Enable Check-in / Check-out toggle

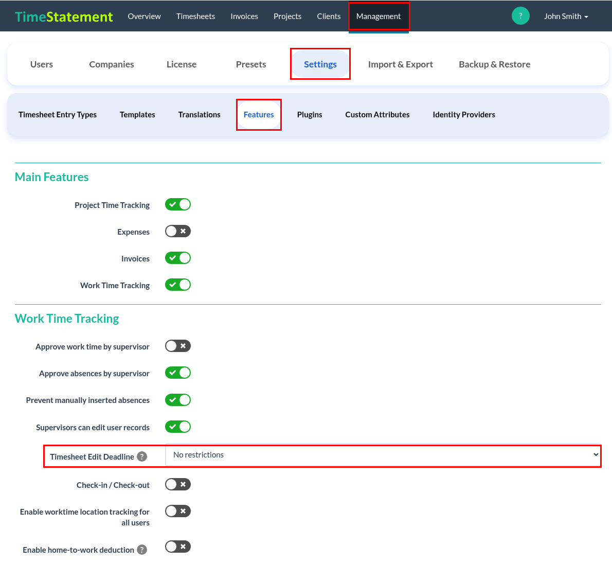pyautogui.click(x=177, y=485)
